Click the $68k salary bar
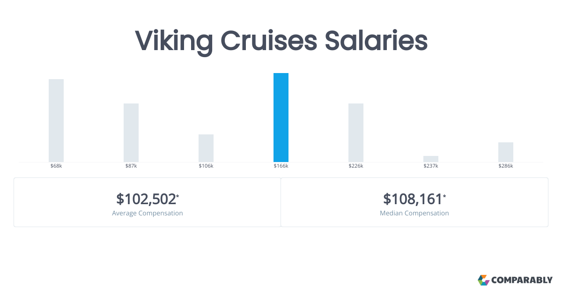 [x=56, y=120]
